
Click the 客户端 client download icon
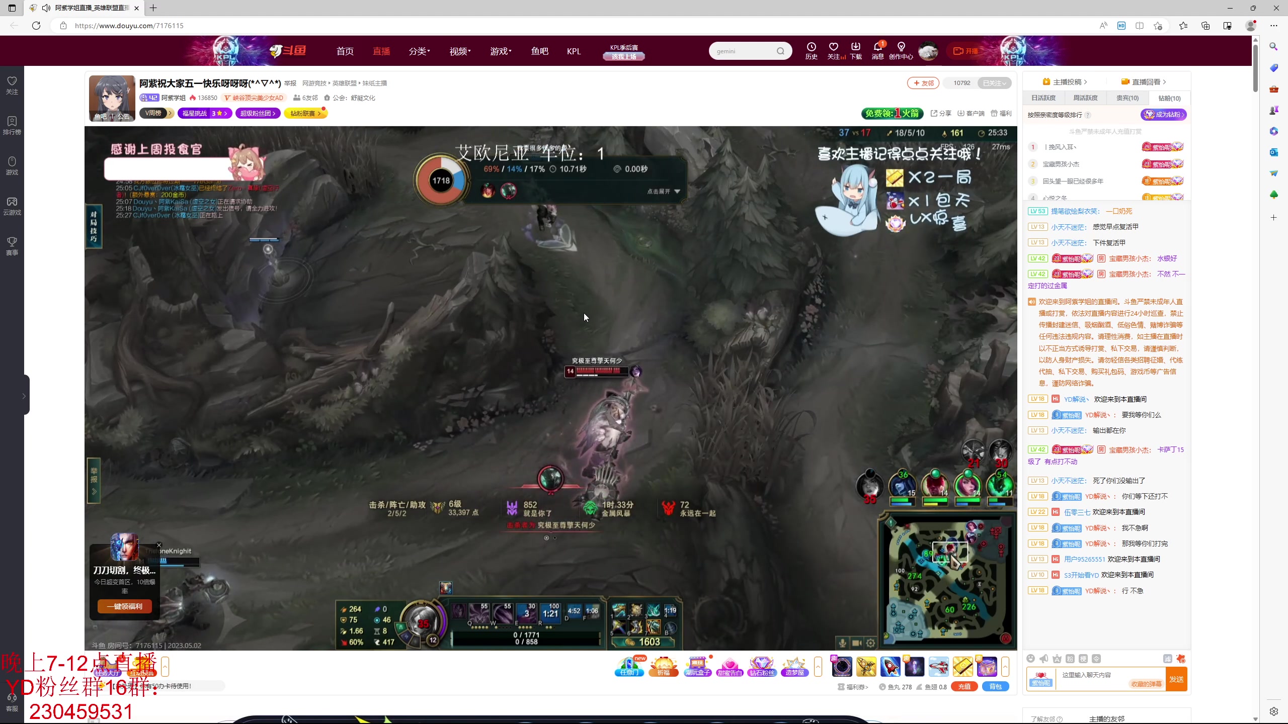(971, 113)
